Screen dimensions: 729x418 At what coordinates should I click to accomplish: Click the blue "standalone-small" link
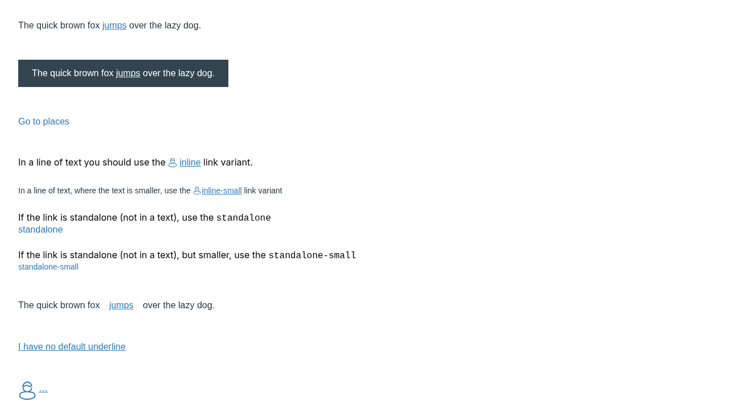48,267
